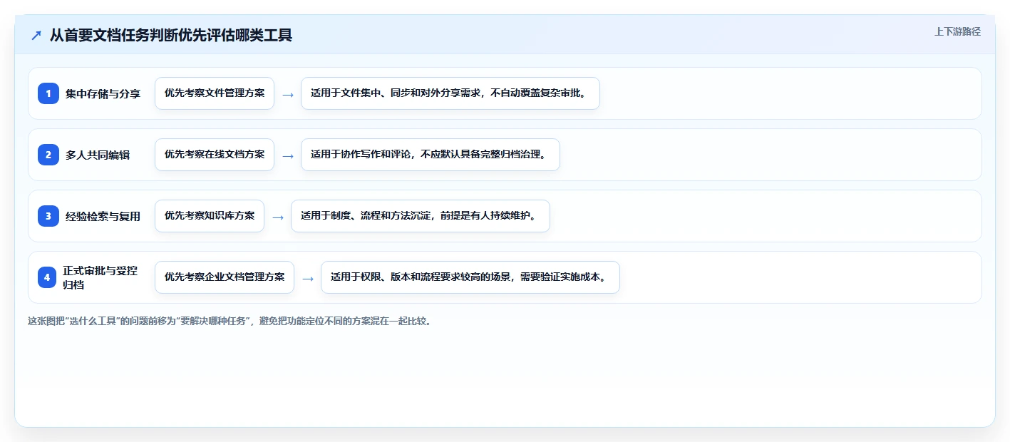Click the title 从首要文档任务判断优先评估哪类工具
Screen dimensions: 1010x442
click(171, 35)
